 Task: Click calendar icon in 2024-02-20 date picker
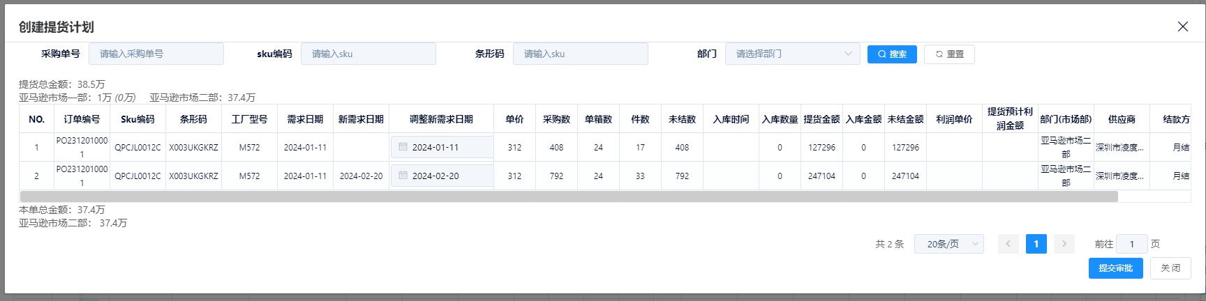[x=403, y=176]
